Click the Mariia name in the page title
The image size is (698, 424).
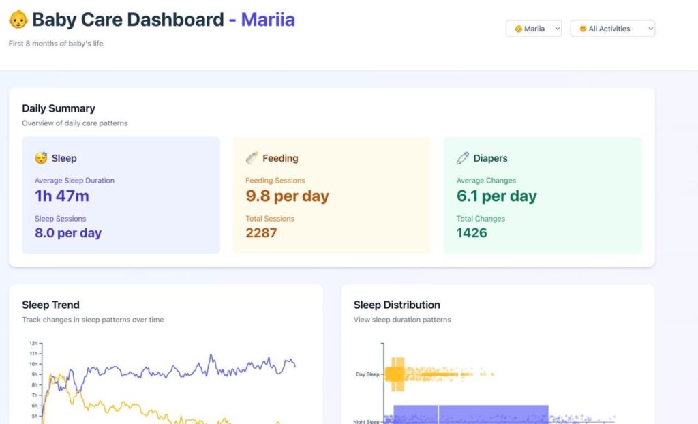click(x=268, y=20)
